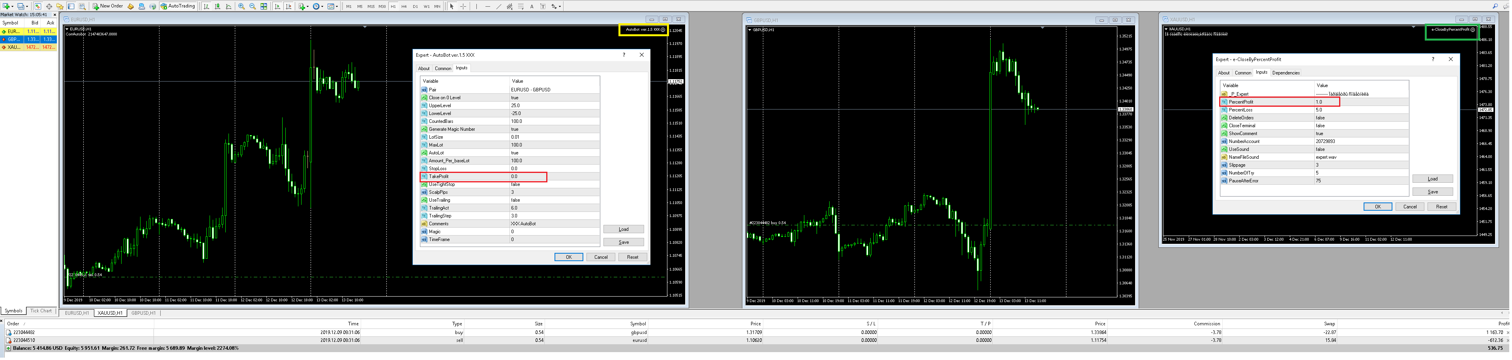Select the D1 timeframe
Viewport: 1512px width, 360px height.
(x=416, y=6)
